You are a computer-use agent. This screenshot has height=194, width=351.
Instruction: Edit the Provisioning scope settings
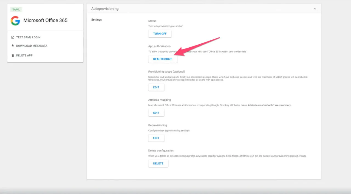coord(156,87)
